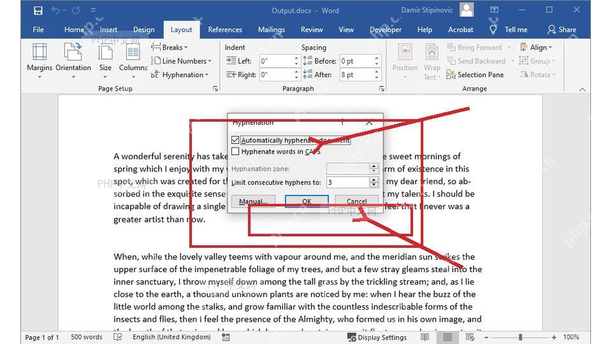Image resolution: width=612 pixels, height=344 pixels.
Task: Change language English (United Kingdom)
Action: (171, 337)
